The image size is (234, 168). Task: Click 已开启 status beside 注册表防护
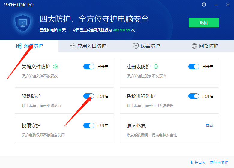(208, 67)
